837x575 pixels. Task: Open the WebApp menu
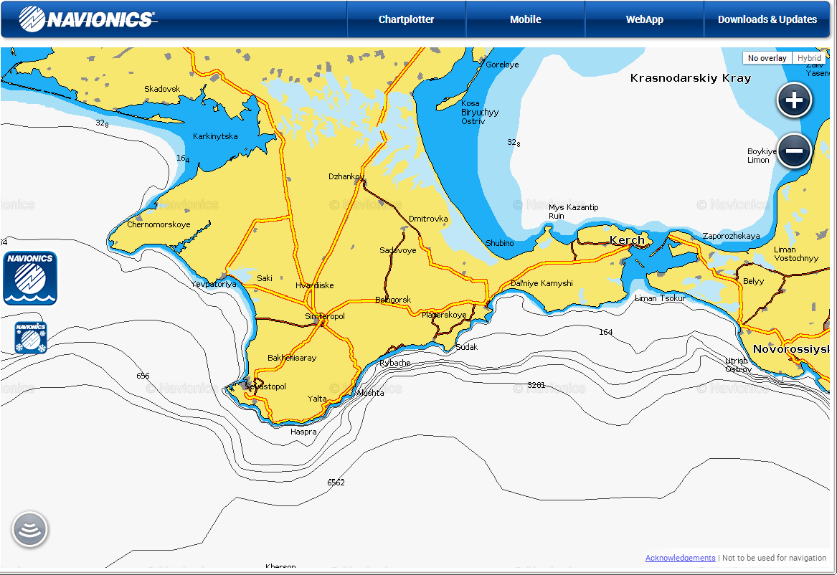[x=644, y=19]
